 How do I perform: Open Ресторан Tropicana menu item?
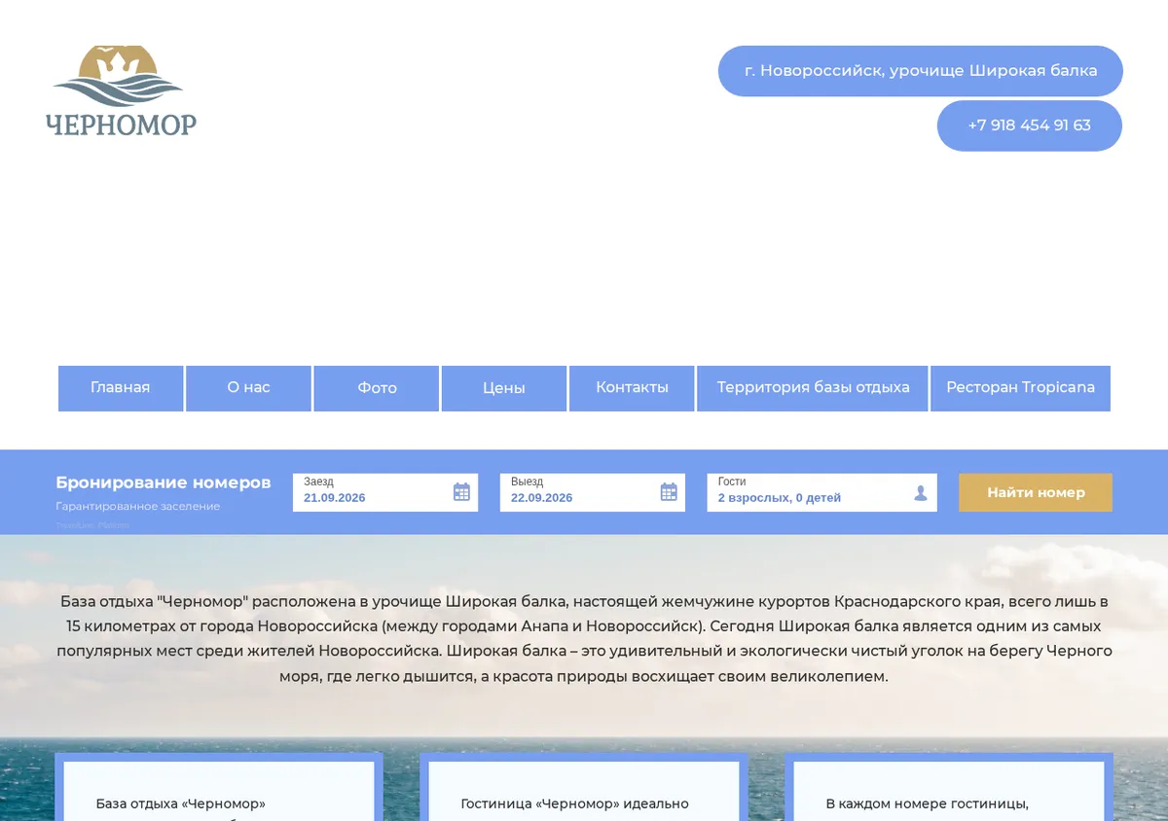pos(1020,388)
